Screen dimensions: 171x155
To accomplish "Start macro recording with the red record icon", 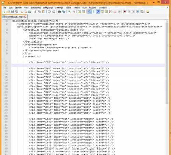I will coord(125,12).
